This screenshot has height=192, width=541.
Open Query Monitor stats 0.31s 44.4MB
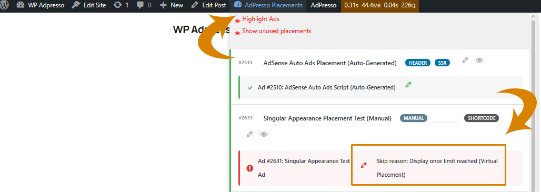(x=380, y=5)
